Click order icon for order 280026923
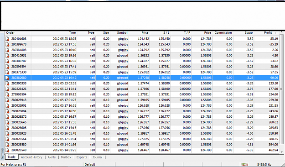Screen dimensions: 285x167 tap(7, 133)
